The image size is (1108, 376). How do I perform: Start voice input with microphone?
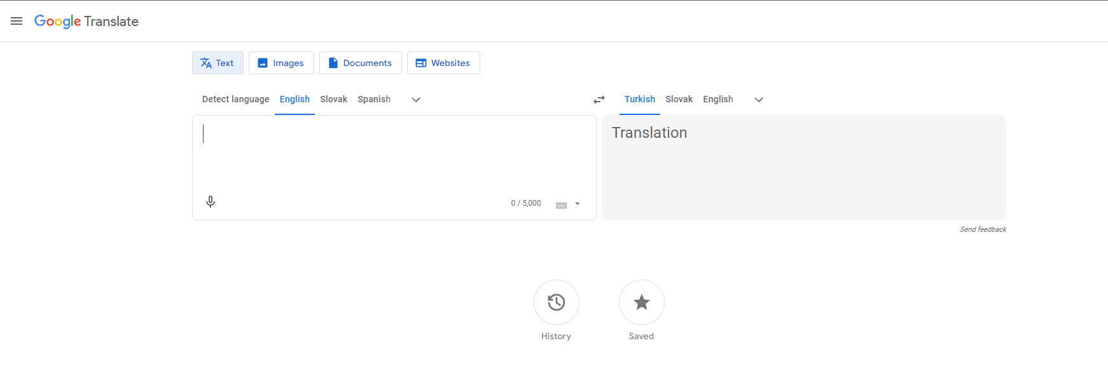point(211,202)
